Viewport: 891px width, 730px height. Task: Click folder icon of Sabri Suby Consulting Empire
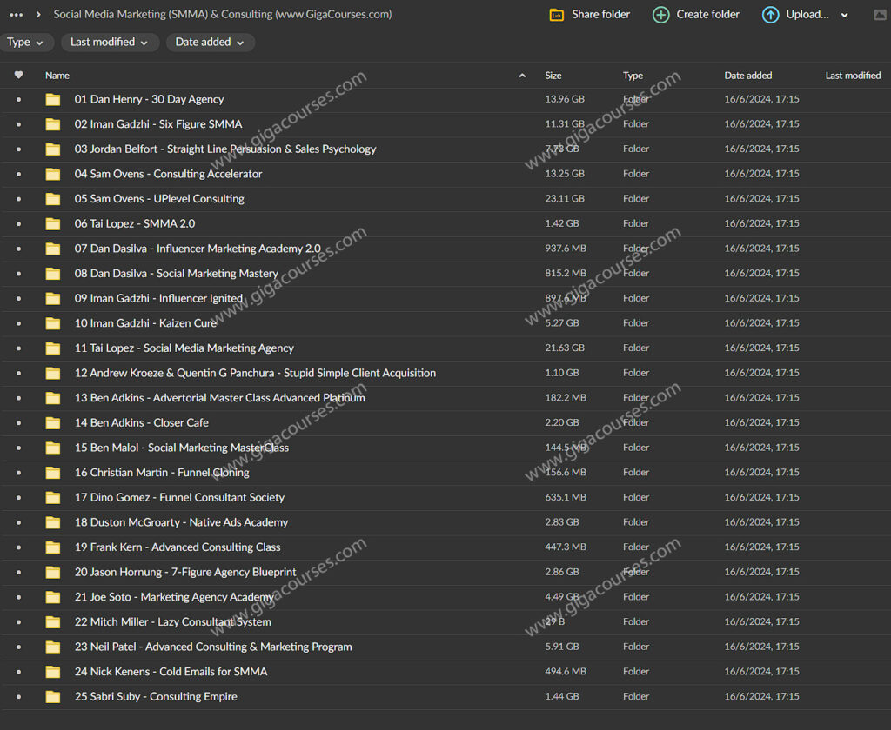point(53,696)
